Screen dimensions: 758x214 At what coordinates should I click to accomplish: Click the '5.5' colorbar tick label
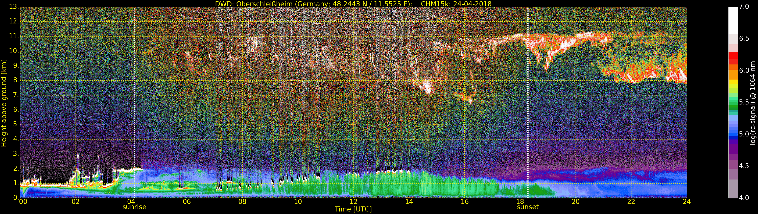[x=744, y=102]
